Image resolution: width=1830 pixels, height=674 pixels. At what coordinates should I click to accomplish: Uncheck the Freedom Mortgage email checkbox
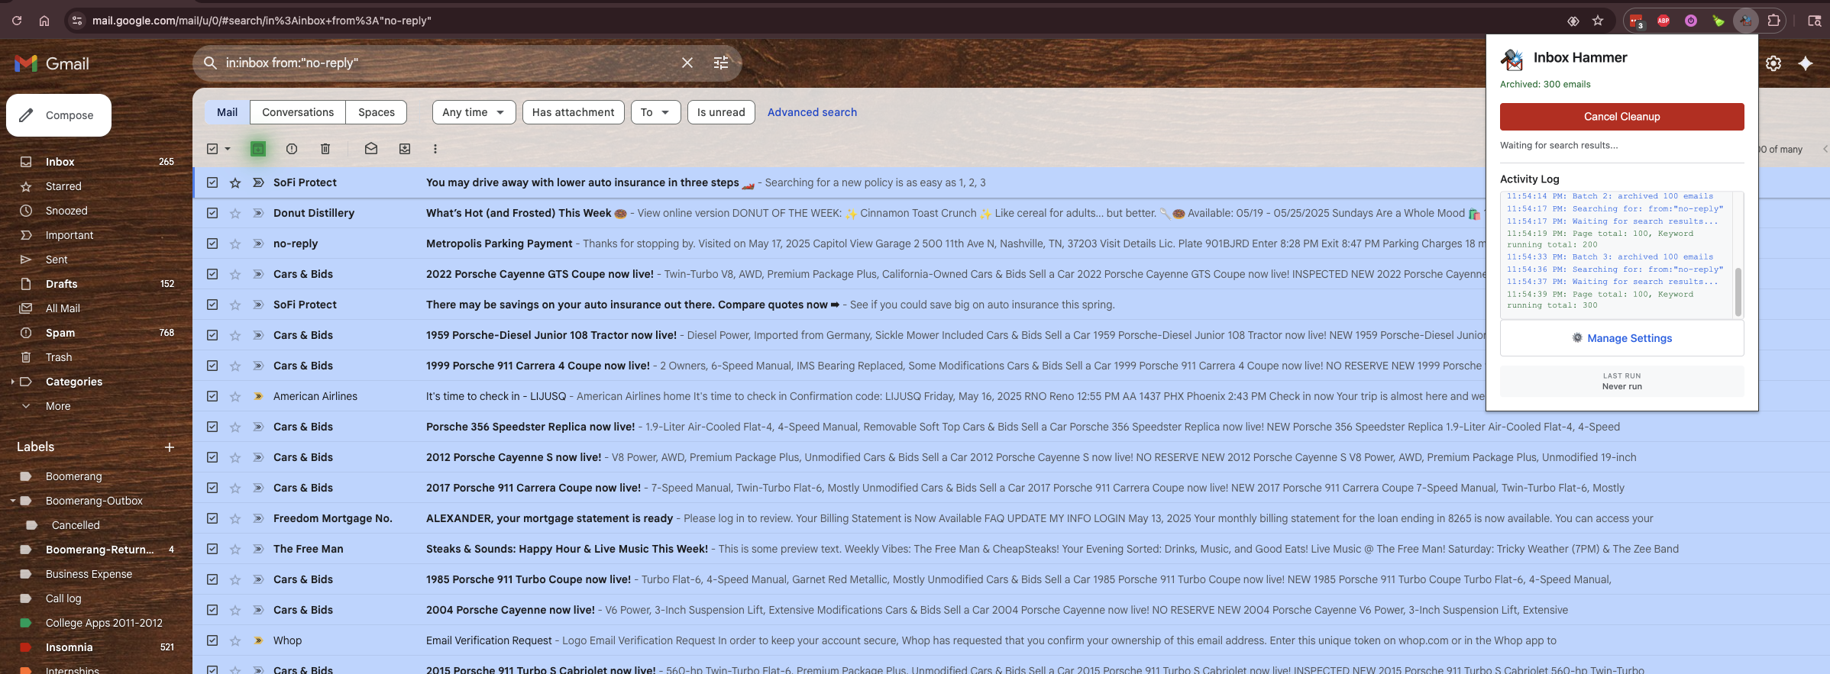(x=212, y=518)
